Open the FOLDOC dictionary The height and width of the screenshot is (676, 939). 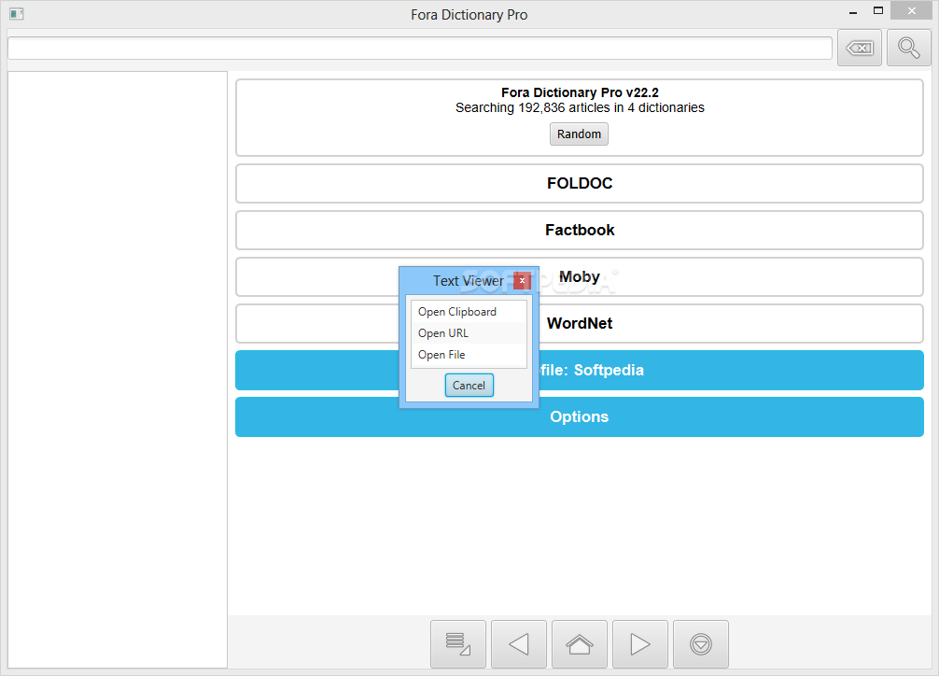579,183
